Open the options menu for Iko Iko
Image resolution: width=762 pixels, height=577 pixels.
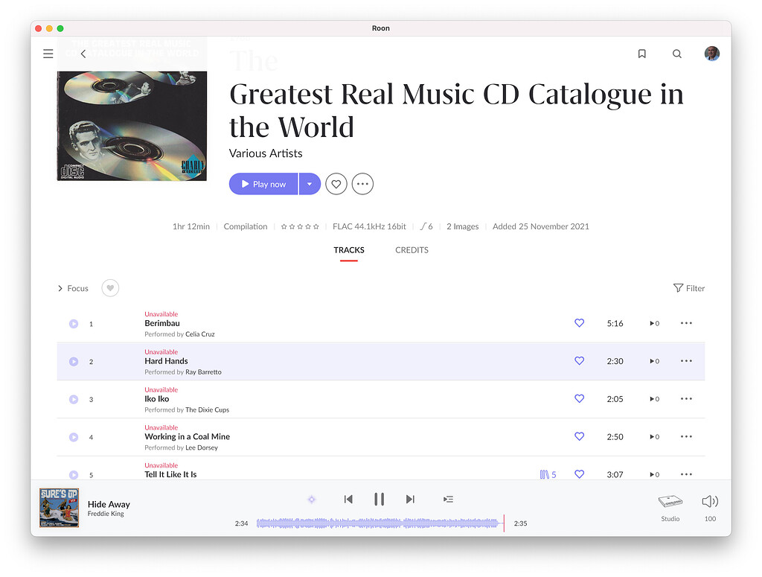(685, 398)
